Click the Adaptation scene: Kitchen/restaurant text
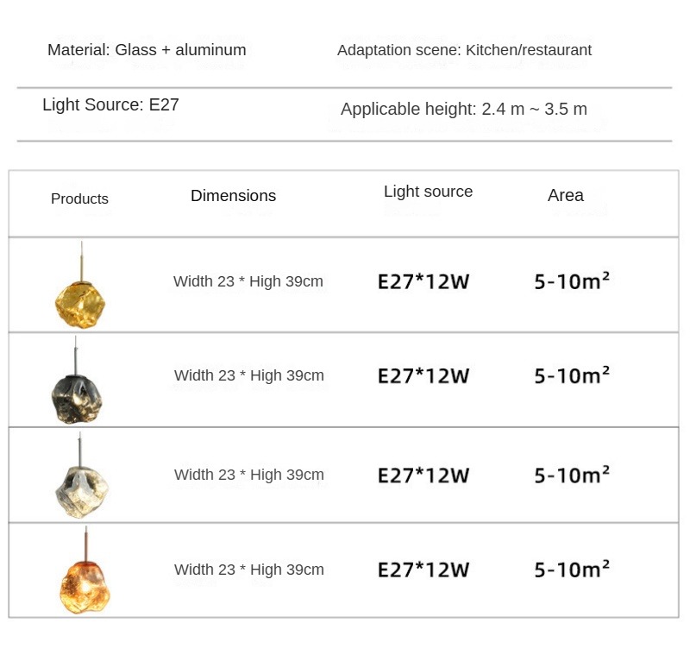Image resolution: width=690 pixels, height=655 pixels. click(x=464, y=50)
